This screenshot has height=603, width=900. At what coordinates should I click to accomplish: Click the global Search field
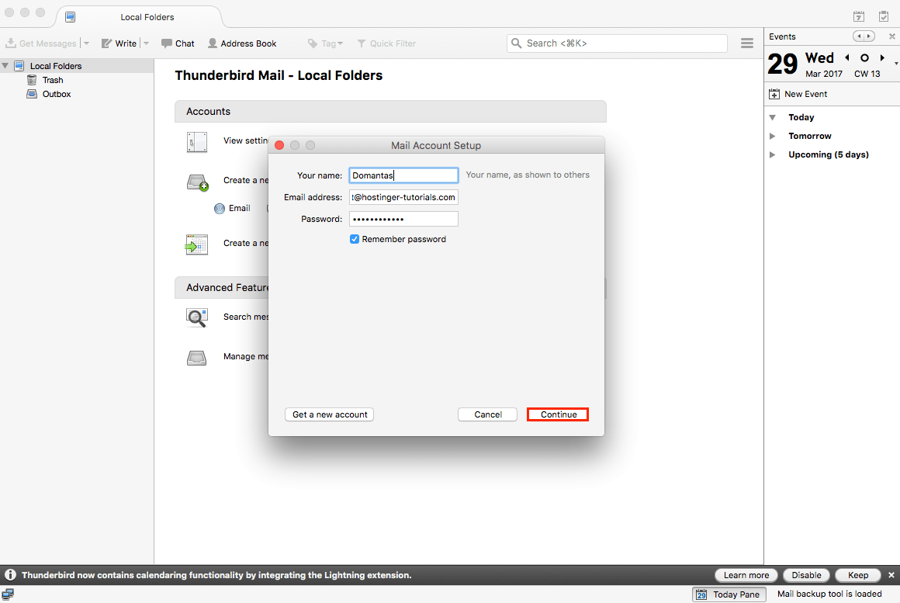pyautogui.click(x=617, y=43)
